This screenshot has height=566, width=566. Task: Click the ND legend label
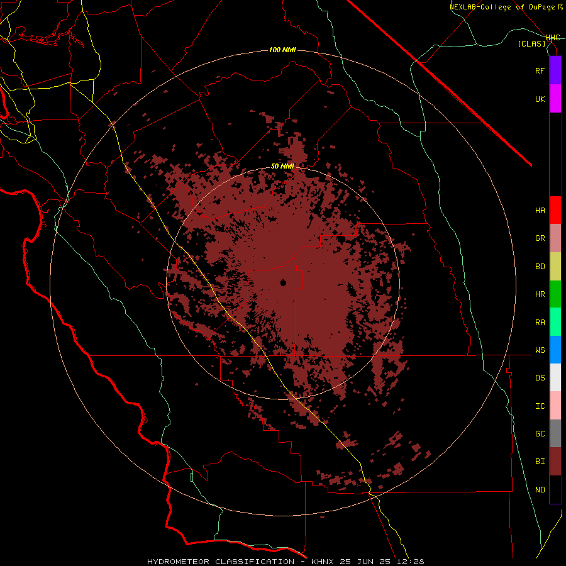pos(540,490)
